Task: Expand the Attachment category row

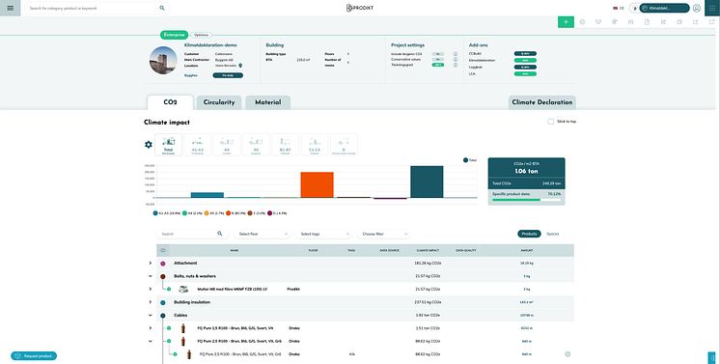Action: tap(151, 263)
